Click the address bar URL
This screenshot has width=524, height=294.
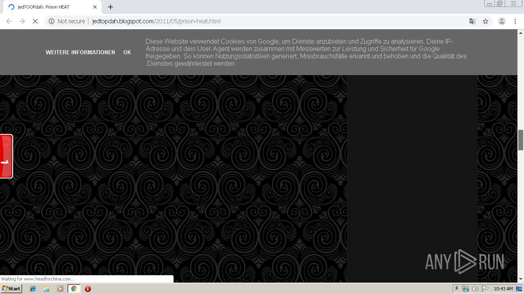point(156,21)
